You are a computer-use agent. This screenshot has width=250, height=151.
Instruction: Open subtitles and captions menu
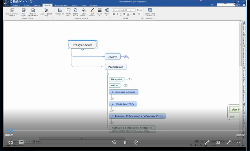(21, 142)
